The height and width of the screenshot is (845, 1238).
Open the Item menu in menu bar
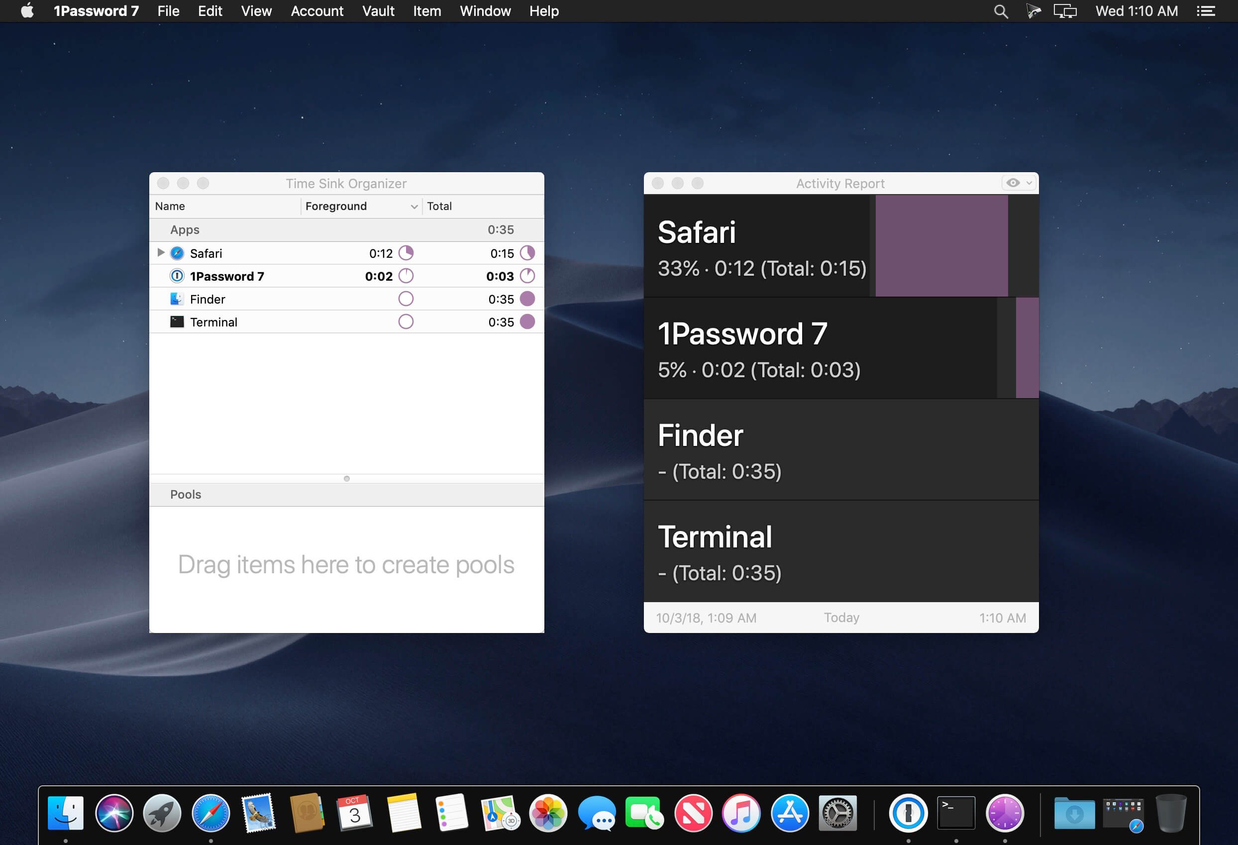(427, 11)
